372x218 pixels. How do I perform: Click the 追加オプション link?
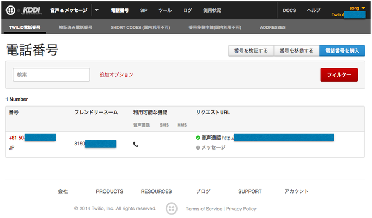coord(117,75)
